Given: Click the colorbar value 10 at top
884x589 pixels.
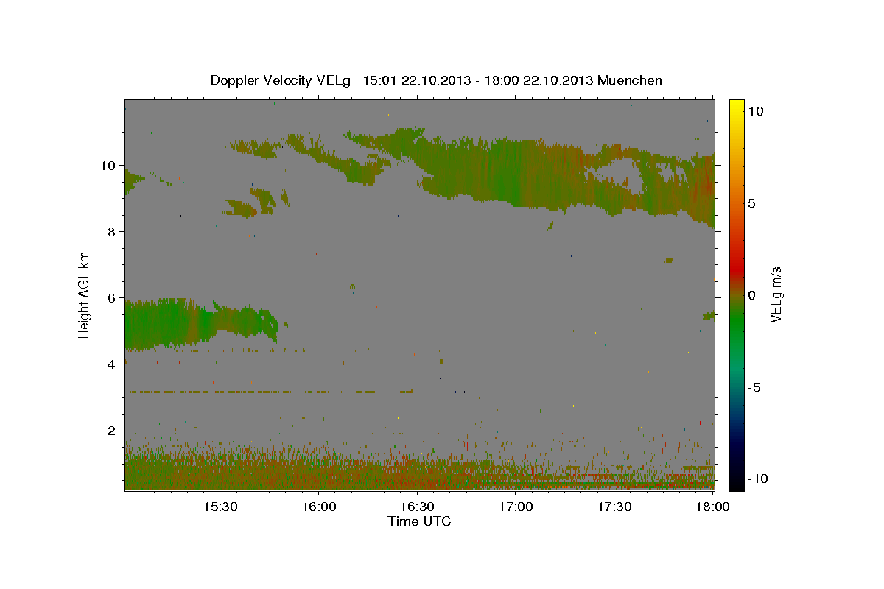Looking at the screenshot, I should pos(755,110).
